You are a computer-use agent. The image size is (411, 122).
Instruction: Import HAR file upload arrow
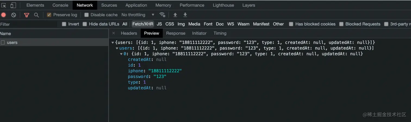coord(175,15)
